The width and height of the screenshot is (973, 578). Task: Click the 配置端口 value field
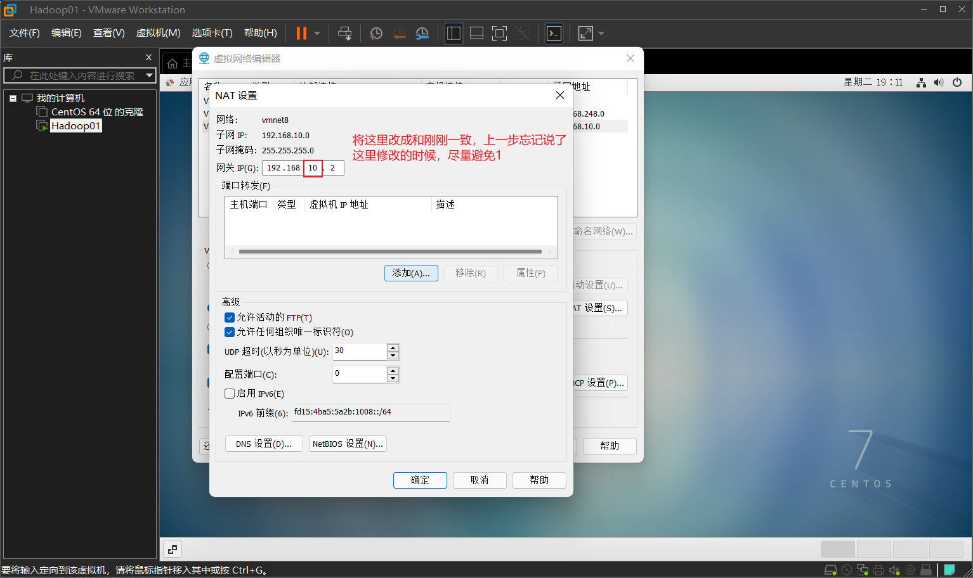(360, 374)
